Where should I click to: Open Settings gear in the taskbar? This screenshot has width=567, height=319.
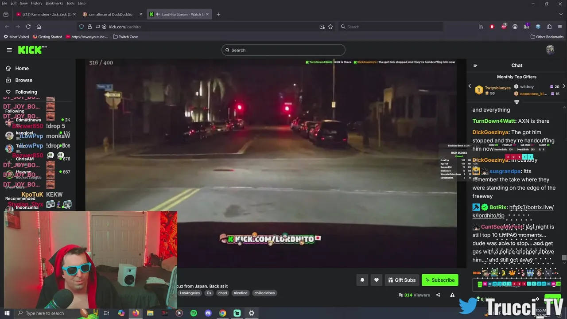[252, 313]
